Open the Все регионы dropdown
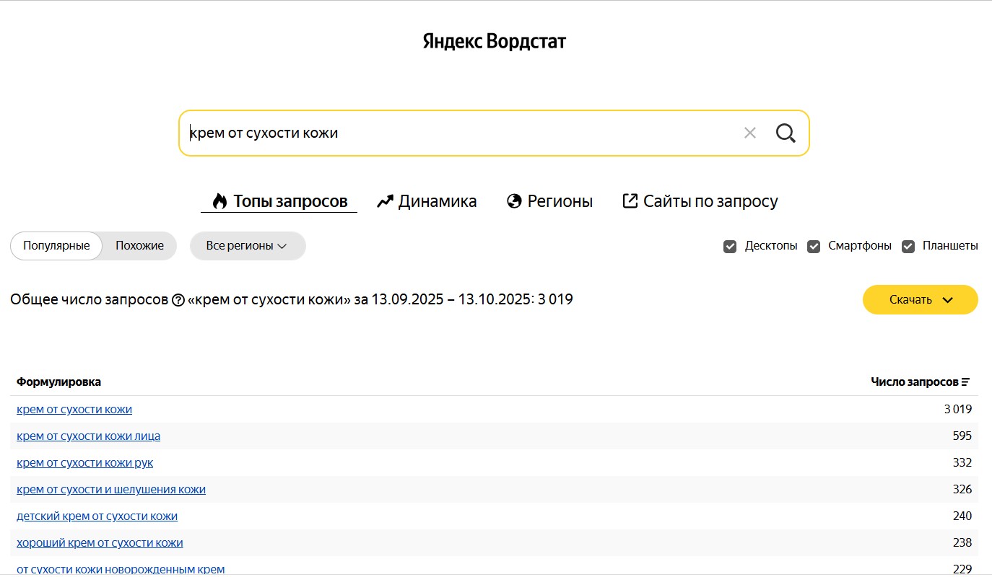992x577 pixels. [x=248, y=245]
